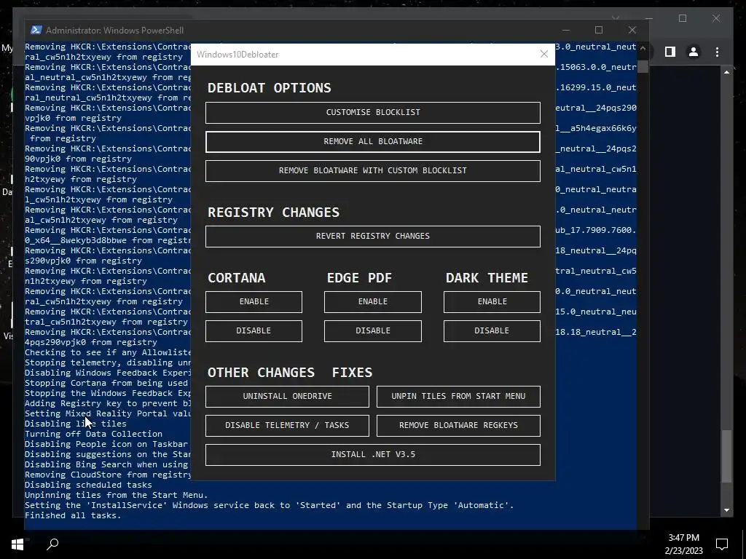Enable Cortana

[254, 302]
